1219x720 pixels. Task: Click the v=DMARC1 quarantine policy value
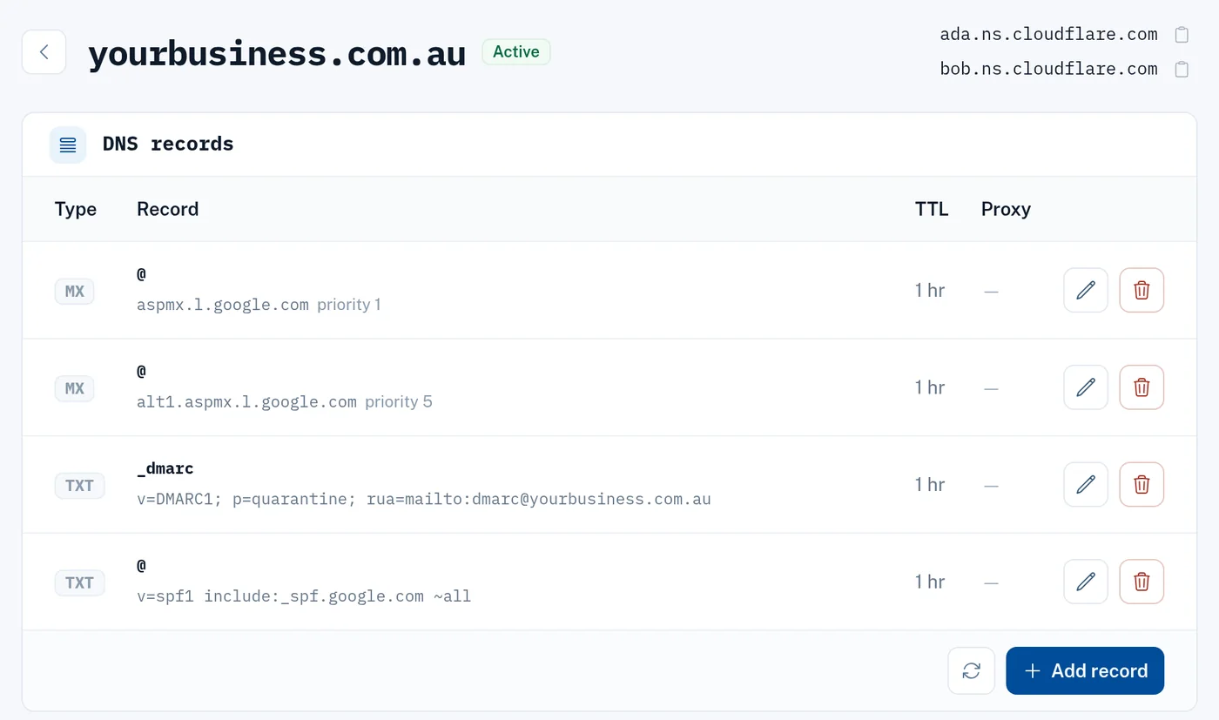tap(424, 500)
